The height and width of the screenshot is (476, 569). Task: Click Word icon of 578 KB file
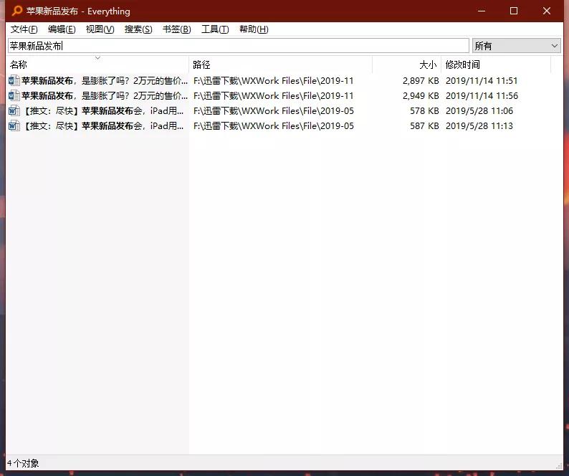click(14, 110)
